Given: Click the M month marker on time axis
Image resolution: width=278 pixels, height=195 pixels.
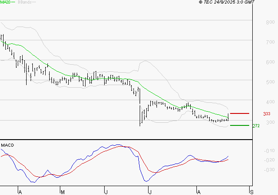Looking at the screenshot, I should pyautogui.click(x=63, y=192).
